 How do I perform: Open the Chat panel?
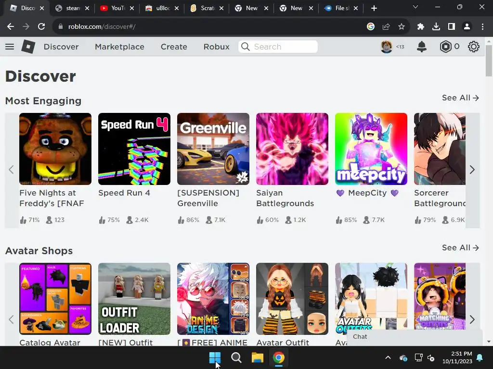click(415, 337)
